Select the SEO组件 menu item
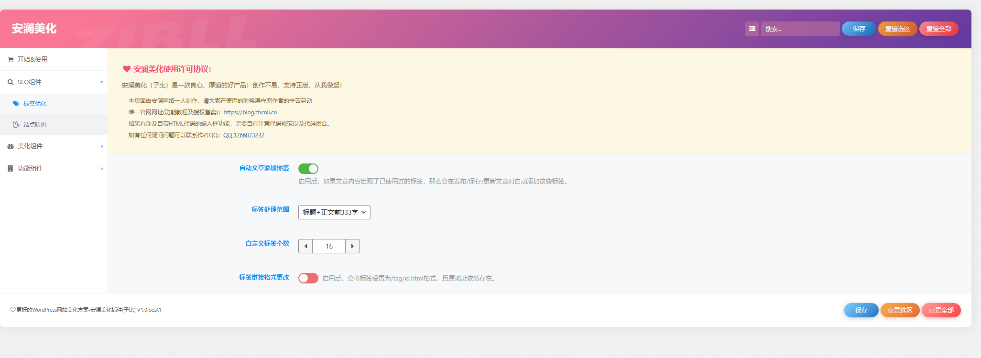Screen dimensions: 981x358 pos(54,82)
